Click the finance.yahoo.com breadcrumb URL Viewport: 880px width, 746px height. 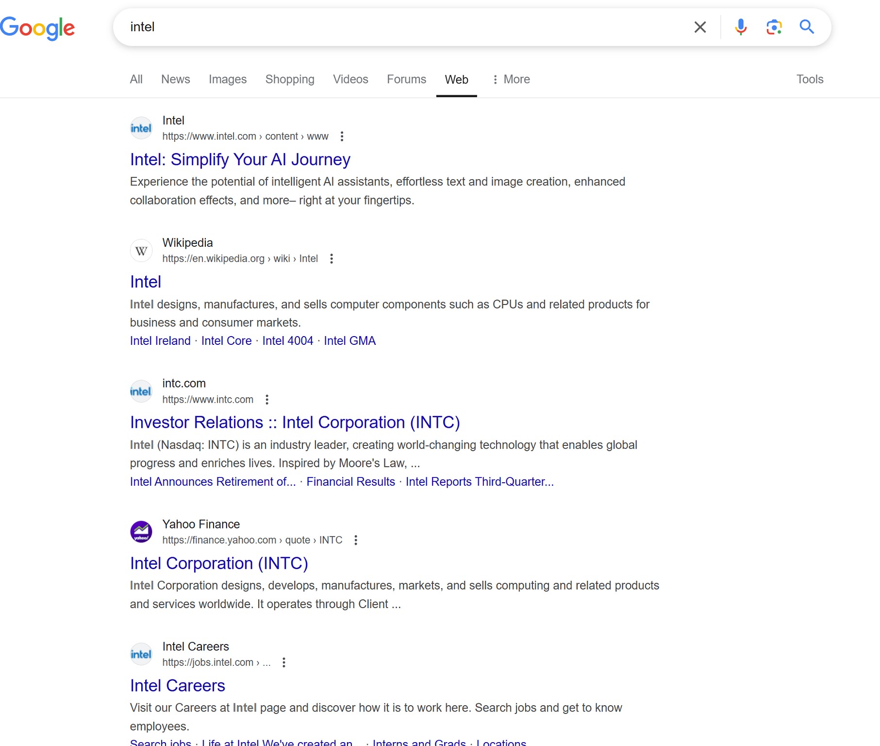(252, 540)
